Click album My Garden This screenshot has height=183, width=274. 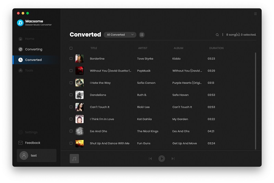coord(180,119)
